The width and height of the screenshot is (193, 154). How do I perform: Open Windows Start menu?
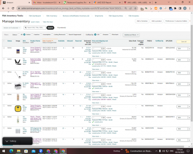coord(3,151)
